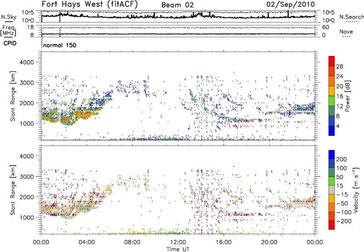Click the '08:00' time axis label
The image size is (364, 252).
pos(132,242)
